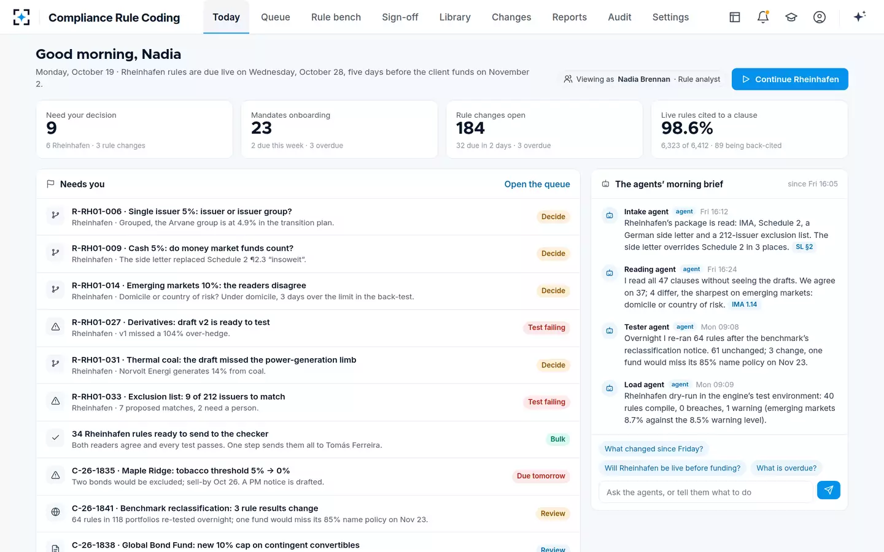Viewport: 884px width, 552px height.
Task: Open the sparkle AI assistant icon
Action: (859, 17)
